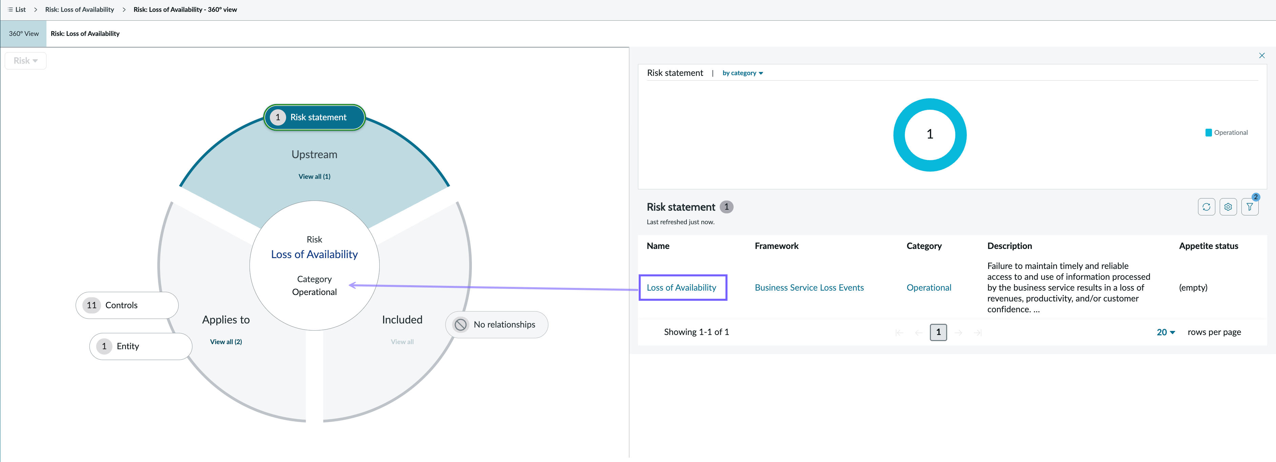Screen dimensions: 1276x462
Task: Switch to the 360° View tab
Action: pyautogui.click(x=23, y=34)
